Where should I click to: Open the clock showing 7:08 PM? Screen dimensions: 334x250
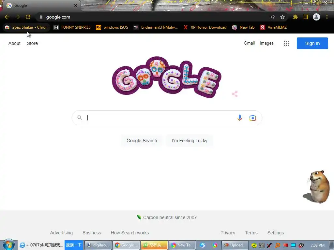click(317, 245)
